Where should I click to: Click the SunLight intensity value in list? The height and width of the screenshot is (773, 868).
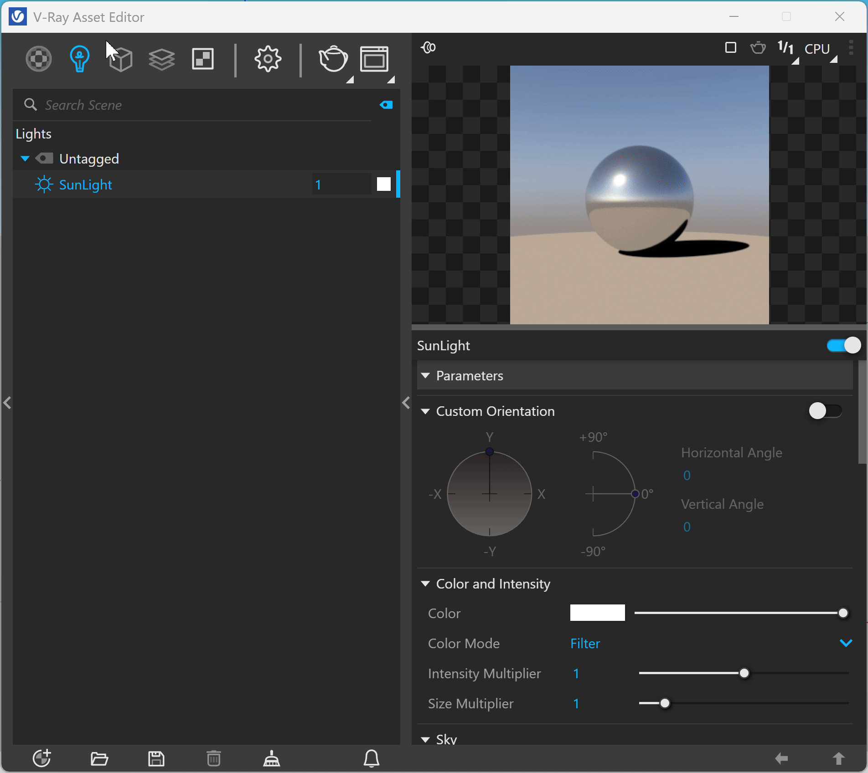pyautogui.click(x=341, y=184)
